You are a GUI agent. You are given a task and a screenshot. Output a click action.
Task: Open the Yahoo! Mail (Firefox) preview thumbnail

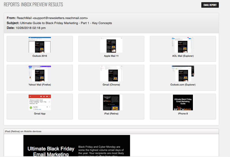click(40, 73)
